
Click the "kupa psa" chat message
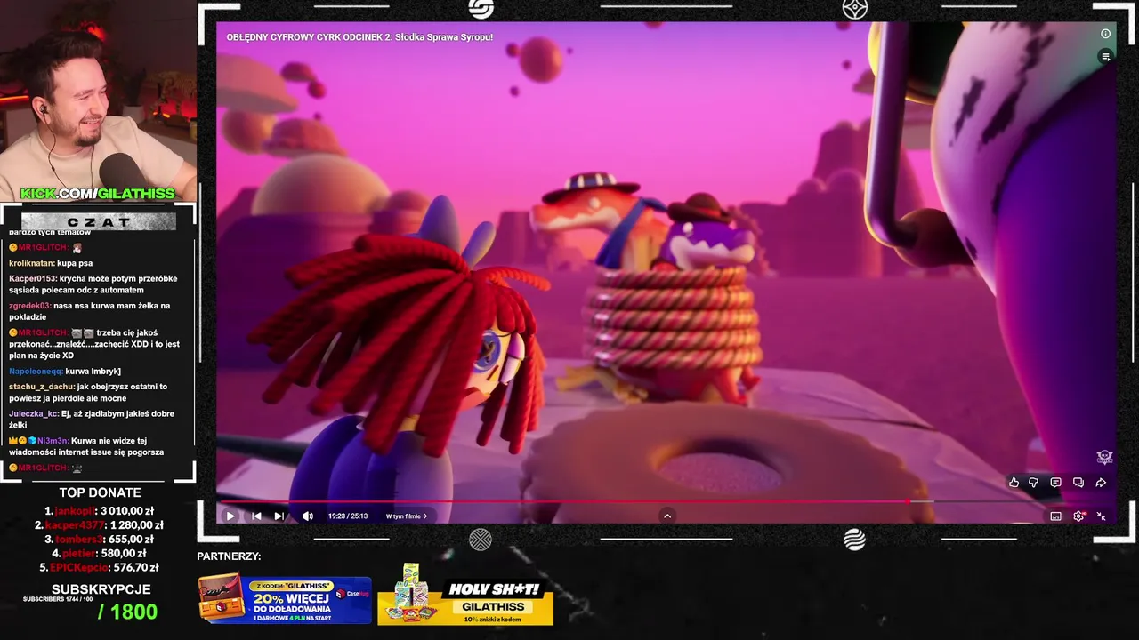click(75, 263)
